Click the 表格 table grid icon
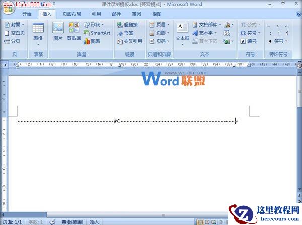Image resolution: width=302 pixels, height=225 pixels. click(x=38, y=28)
